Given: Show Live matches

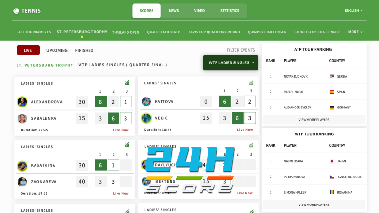Looking at the screenshot, I should coord(28,50).
